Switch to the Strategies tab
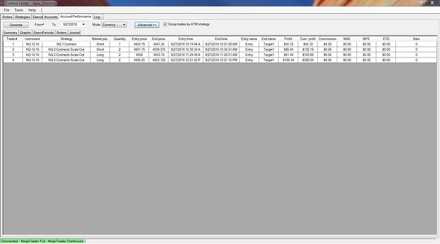The height and width of the screenshot is (244, 440). click(22, 17)
